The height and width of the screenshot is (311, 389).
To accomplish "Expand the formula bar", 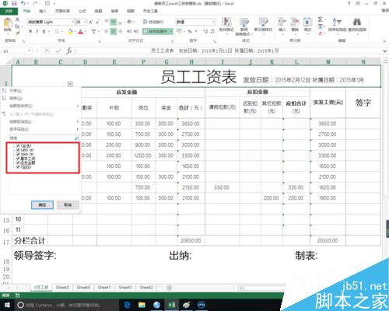I will pyautogui.click(x=385, y=51).
